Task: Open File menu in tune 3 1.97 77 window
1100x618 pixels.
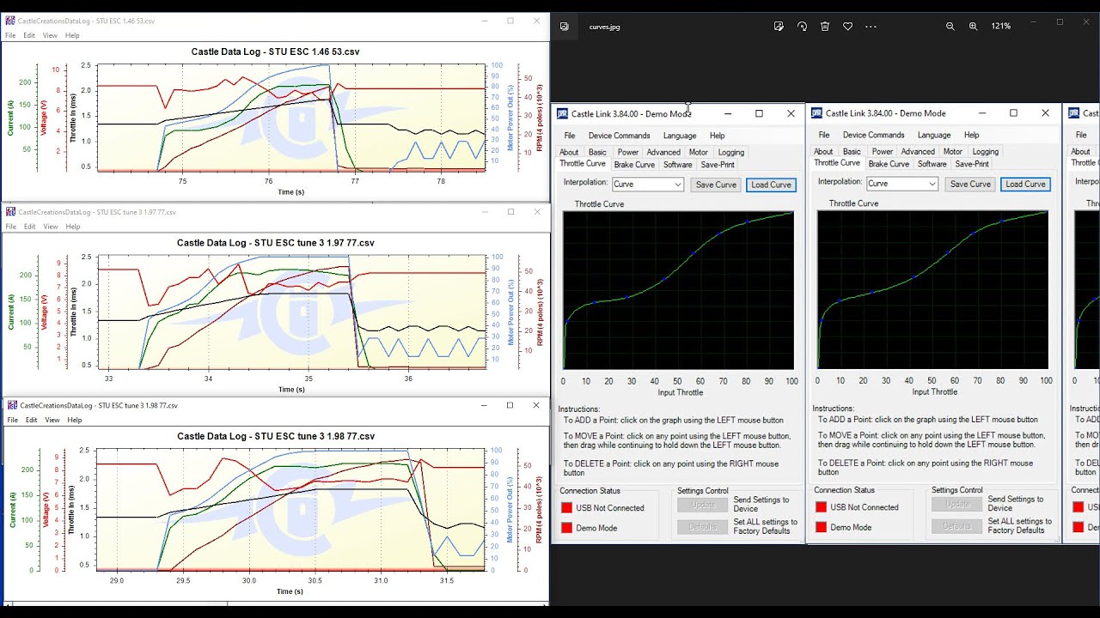Action: tap(11, 227)
